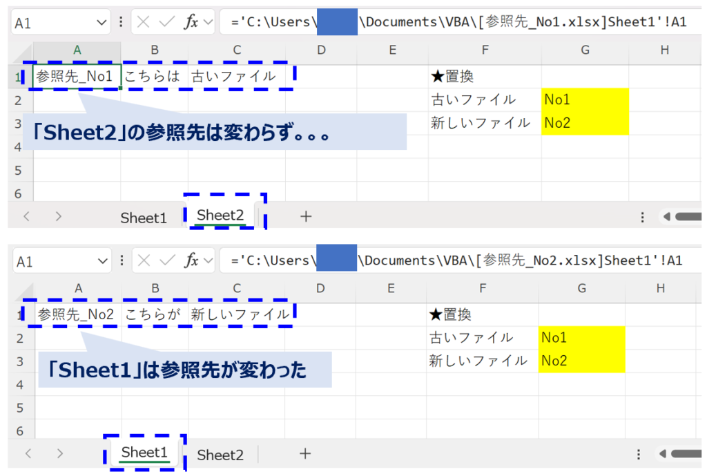Click the yellow No1 cell in the top window
Viewport: 707px width, 474px height.
(585, 99)
